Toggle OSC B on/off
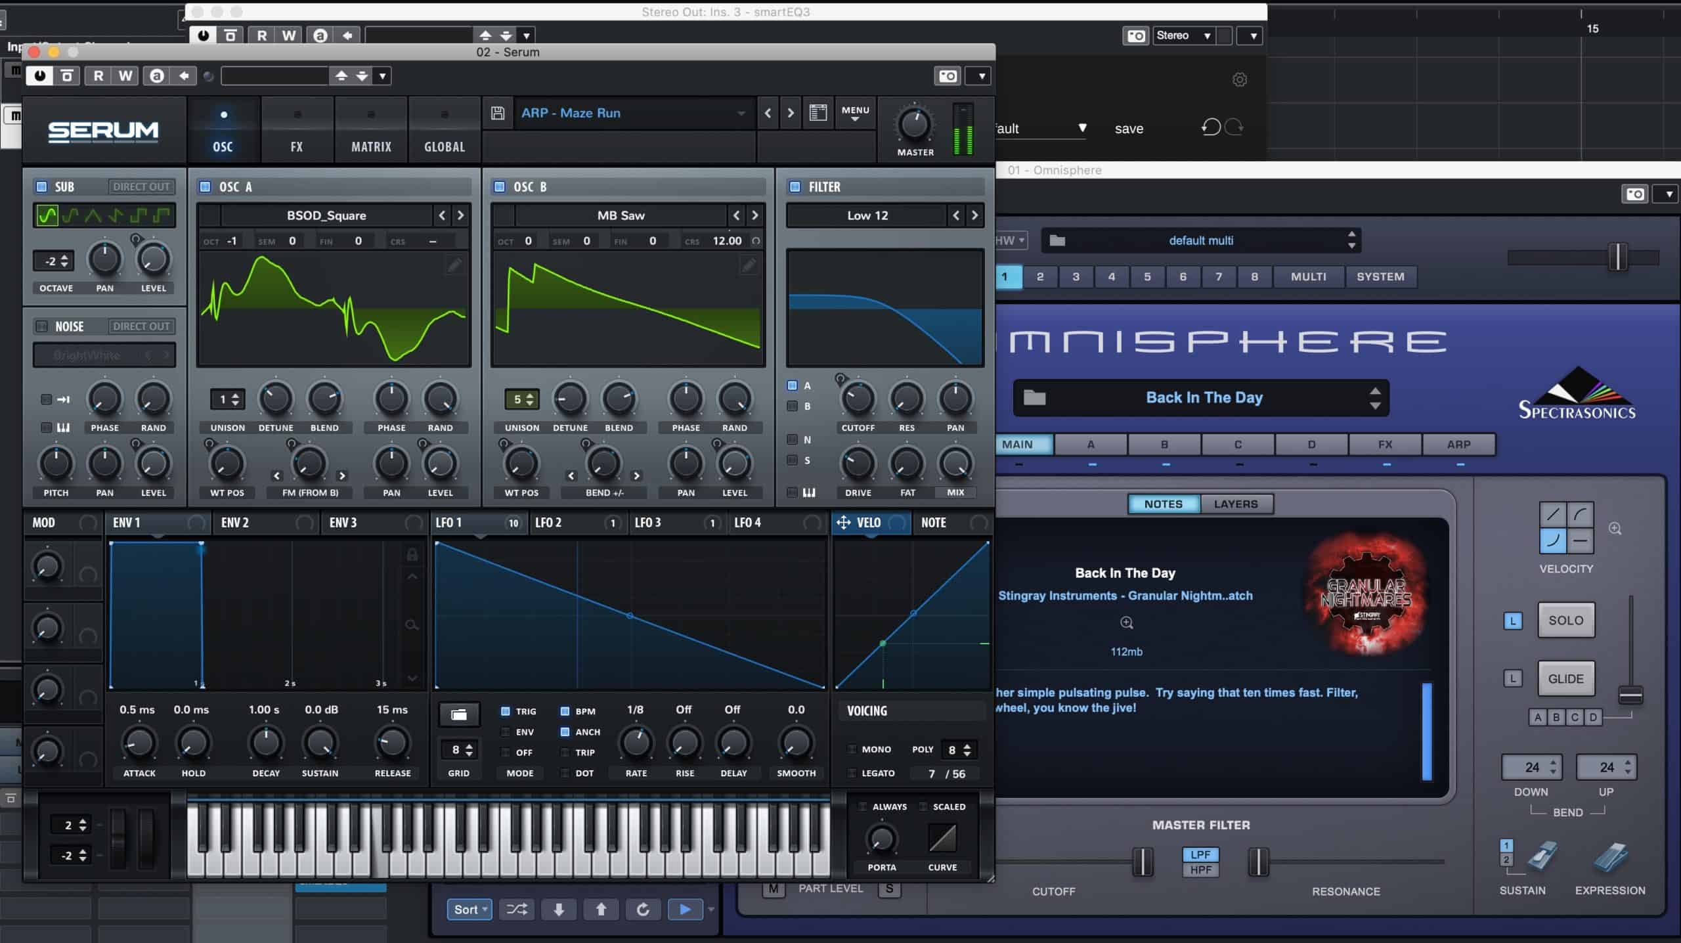 pos(499,186)
